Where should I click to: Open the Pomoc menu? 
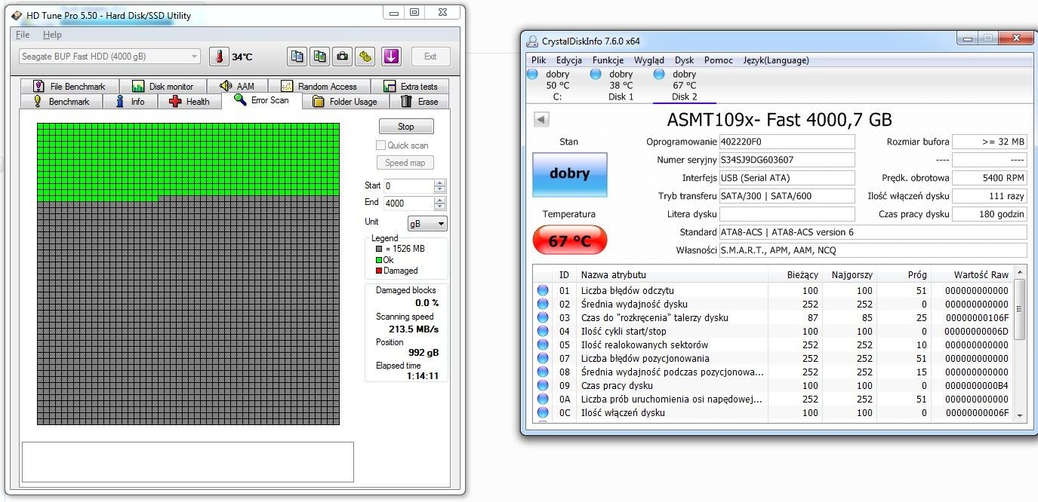[719, 60]
